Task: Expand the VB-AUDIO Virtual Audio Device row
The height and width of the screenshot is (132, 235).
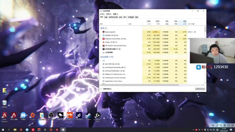Action: [x=101, y=45]
